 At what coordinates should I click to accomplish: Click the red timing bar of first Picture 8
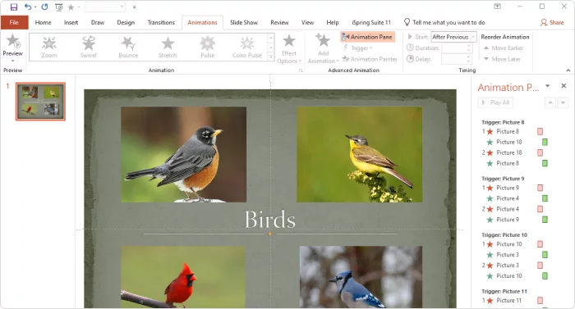click(x=540, y=131)
